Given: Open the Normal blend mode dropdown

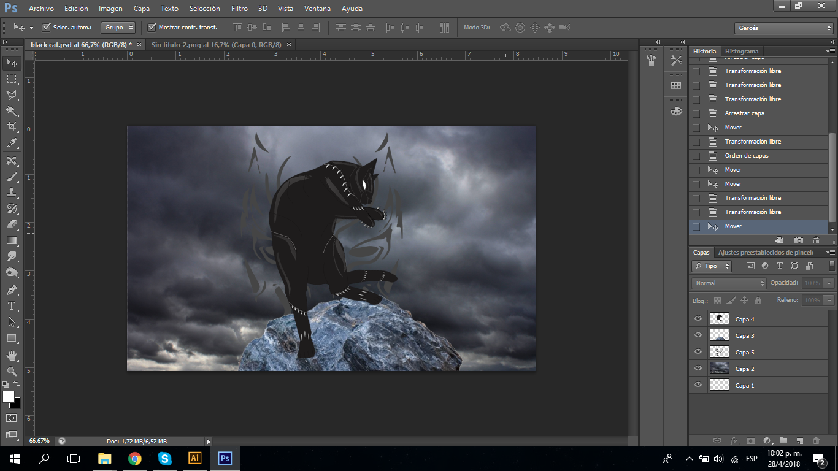Looking at the screenshot, I should (729, 283).
